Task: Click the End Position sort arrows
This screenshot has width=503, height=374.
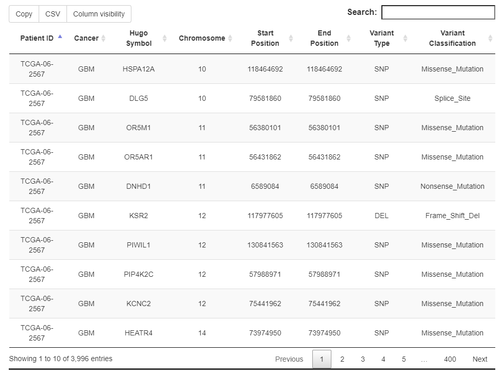Action: 348,39
